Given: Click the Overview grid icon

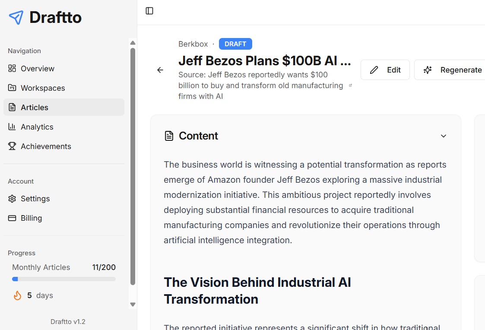Looking at the screenshot, I should coord(12,68).
